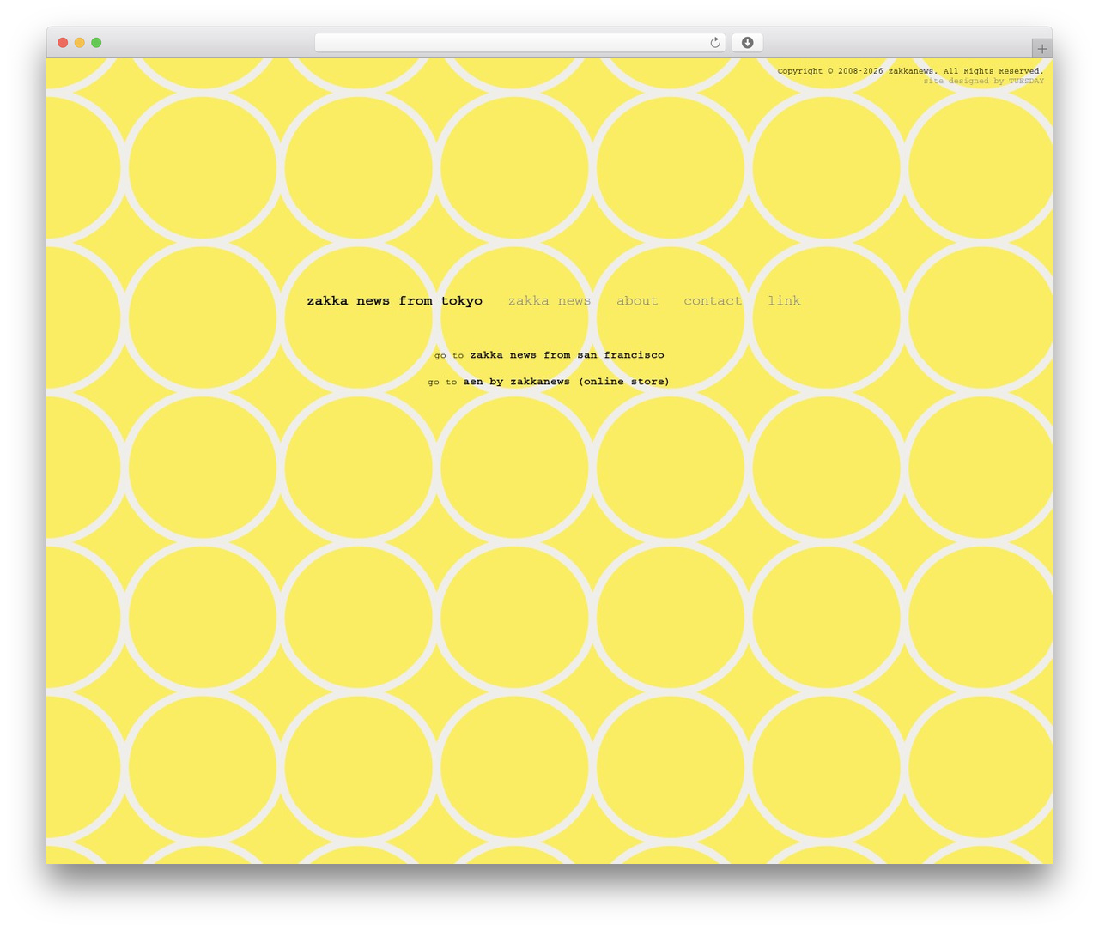Screen dimensions: 1099x930
Task: Go to the "zakka news" menu item
Action: [549, 300]
